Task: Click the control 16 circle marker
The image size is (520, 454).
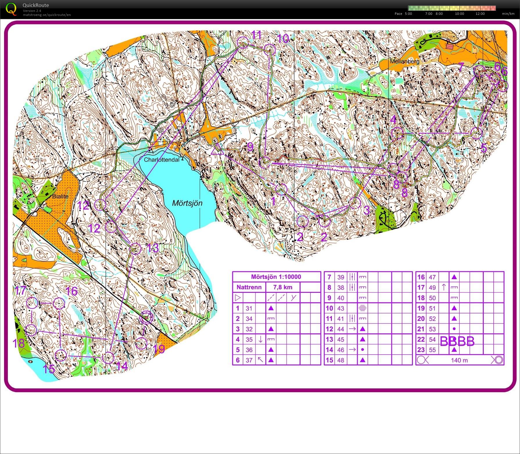Action: click(59, 303)
